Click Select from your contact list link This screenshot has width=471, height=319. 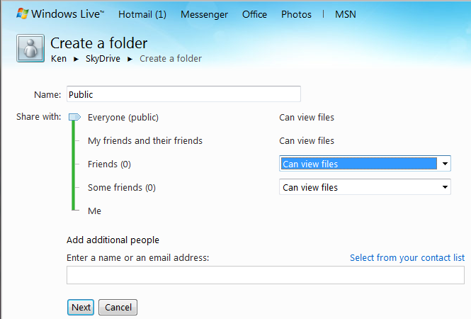(x=407, y=257)
